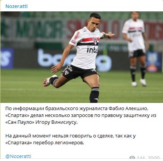This screenshot has width=163, height=161.
Task: Open the football player photo
Action: [81, 57]
